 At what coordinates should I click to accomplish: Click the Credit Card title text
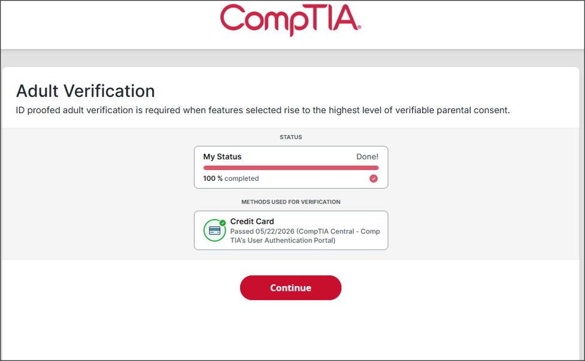252,222
